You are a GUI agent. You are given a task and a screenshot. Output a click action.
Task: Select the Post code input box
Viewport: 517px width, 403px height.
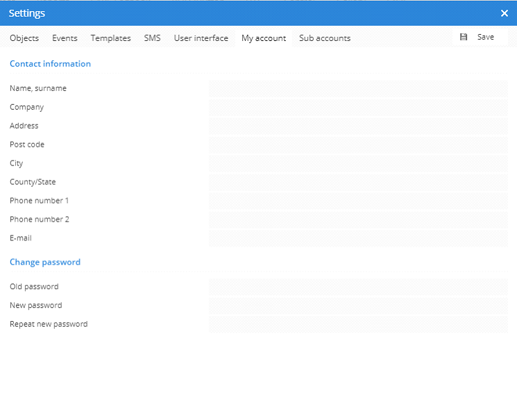point(358,145)
